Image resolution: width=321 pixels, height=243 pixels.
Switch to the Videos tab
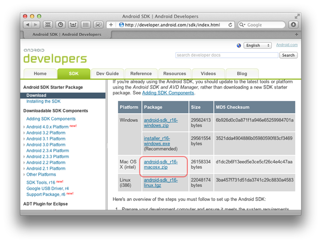209,74
